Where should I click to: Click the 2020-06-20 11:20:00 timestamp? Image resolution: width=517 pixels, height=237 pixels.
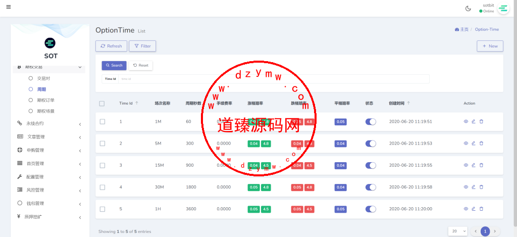(x=410, y=209)
